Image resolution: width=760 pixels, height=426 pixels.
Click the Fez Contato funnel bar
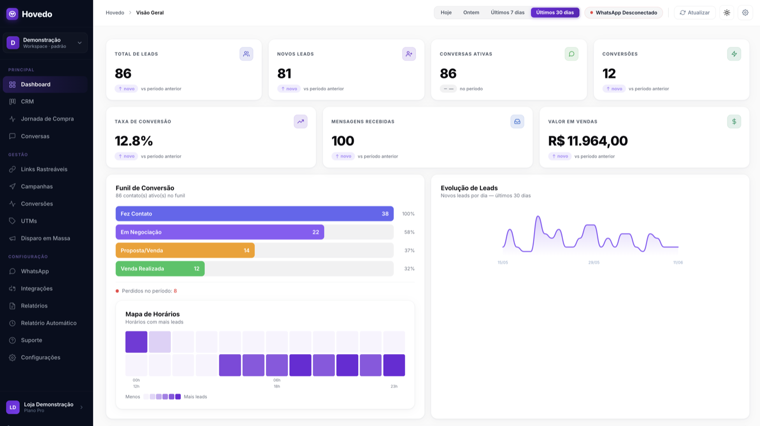click(254, 214)
